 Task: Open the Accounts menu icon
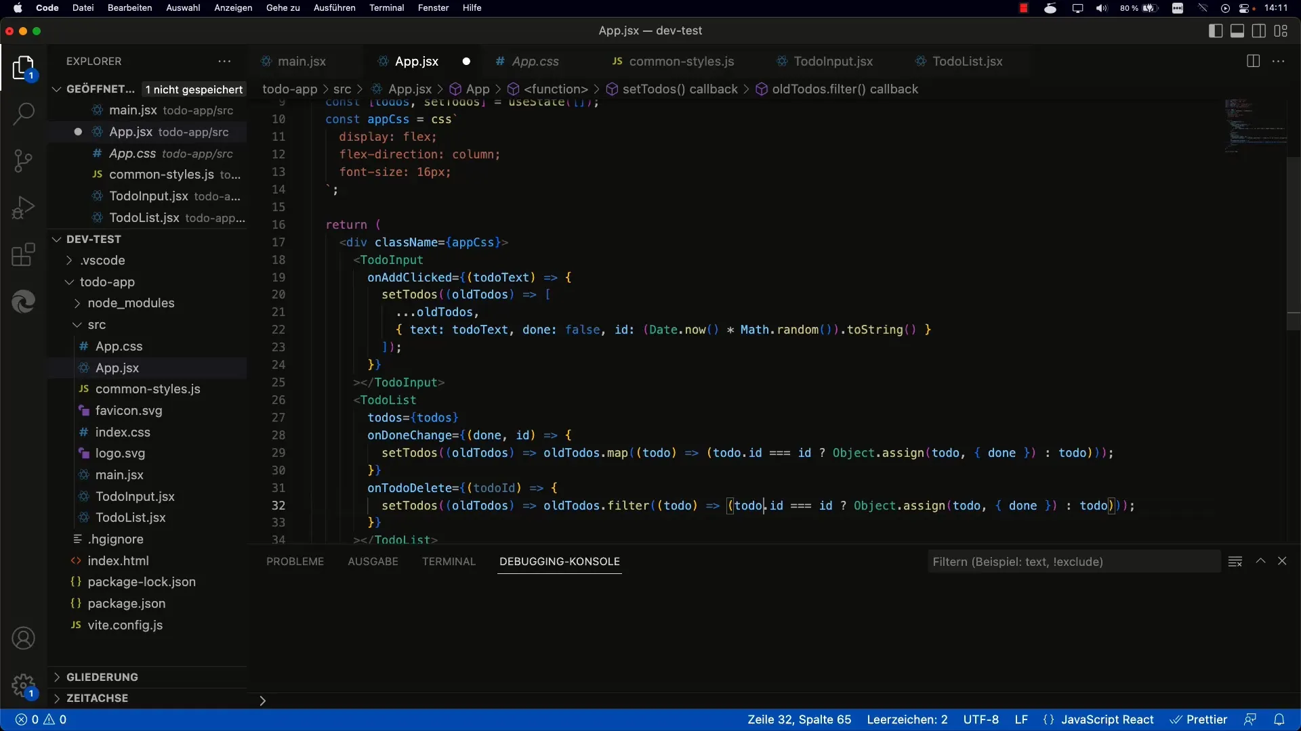click(x=23, y=638)
